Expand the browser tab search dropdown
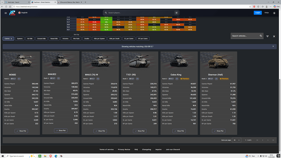 2,2
